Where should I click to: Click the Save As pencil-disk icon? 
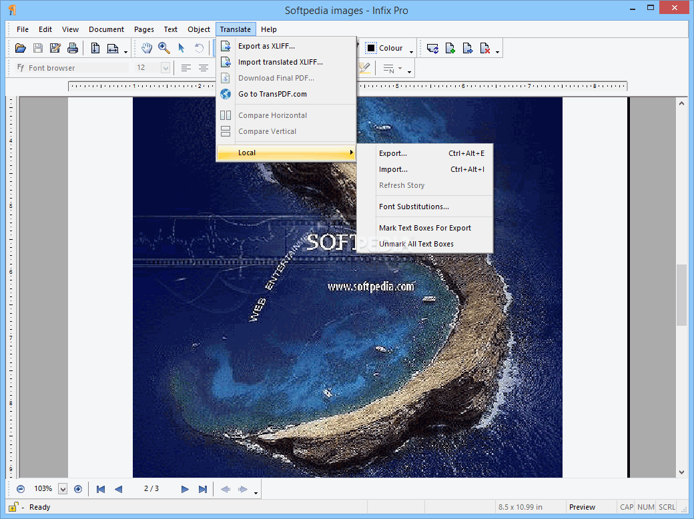pyautogui.click(x=55, y=48)
